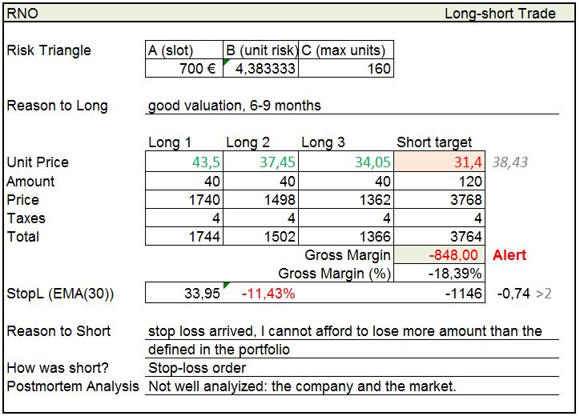
Task: Click the Short target total 3764
Action: 441,237
